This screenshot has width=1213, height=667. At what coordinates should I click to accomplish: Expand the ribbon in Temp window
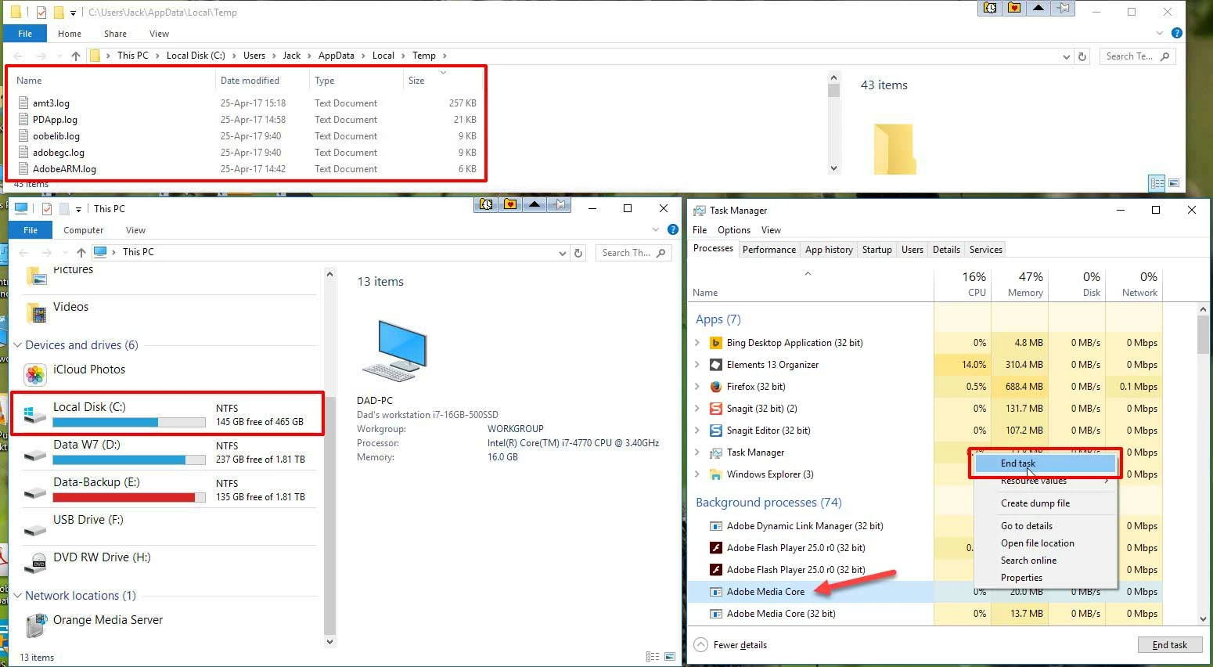pos(1160,33)
